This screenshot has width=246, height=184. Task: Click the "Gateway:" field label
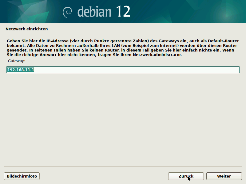[16, 61]
